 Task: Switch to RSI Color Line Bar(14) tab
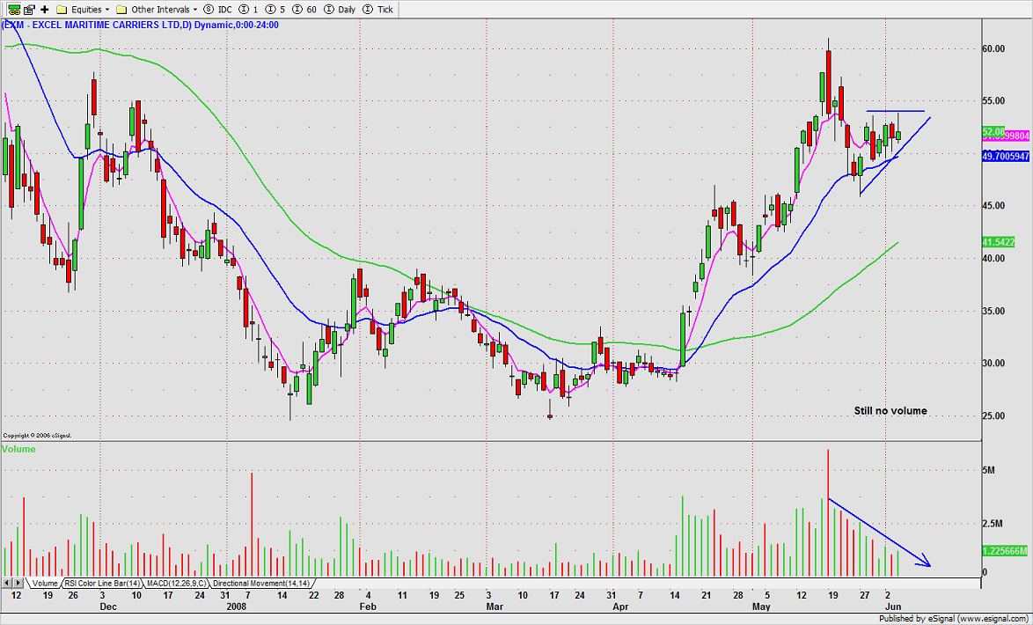(101, 584)
